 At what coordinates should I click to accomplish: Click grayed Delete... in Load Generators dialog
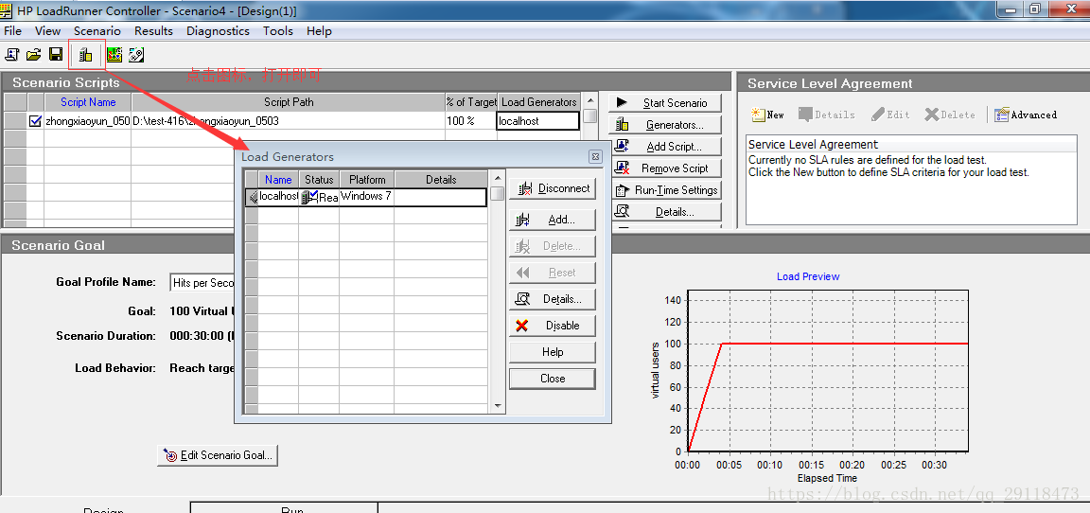click(x=553, y=246)
